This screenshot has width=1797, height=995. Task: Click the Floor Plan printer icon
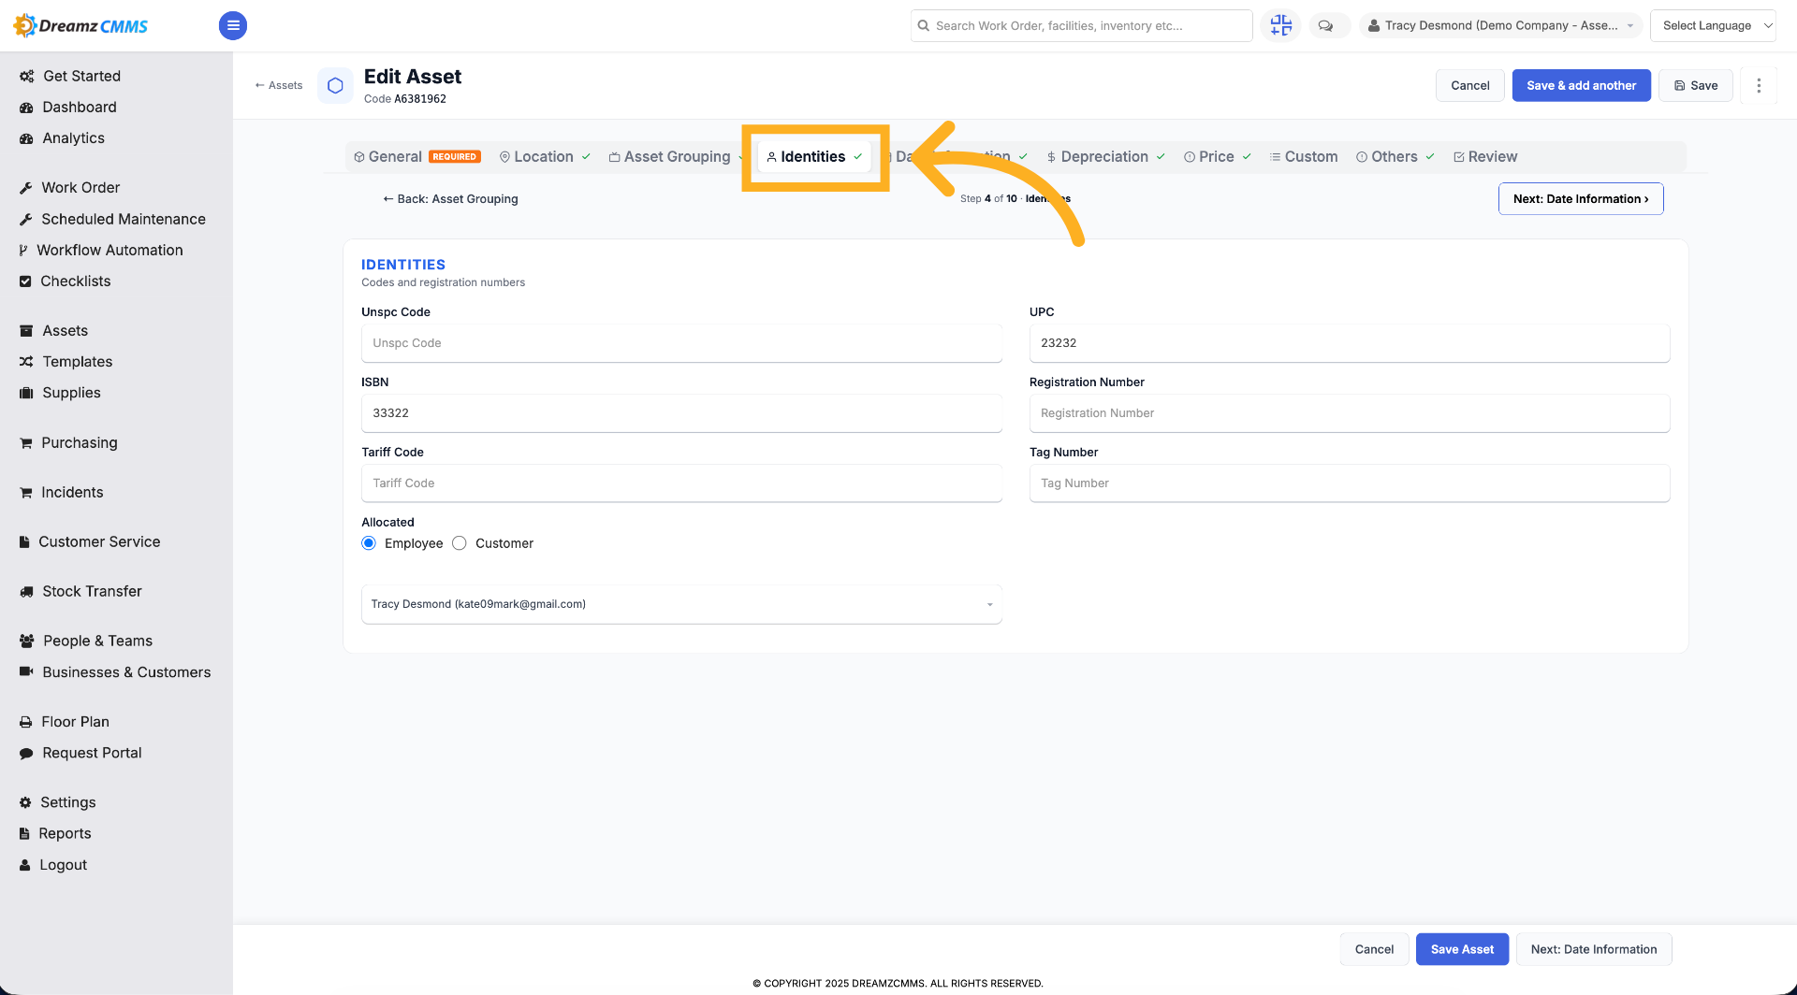click(x=26, y=722)
